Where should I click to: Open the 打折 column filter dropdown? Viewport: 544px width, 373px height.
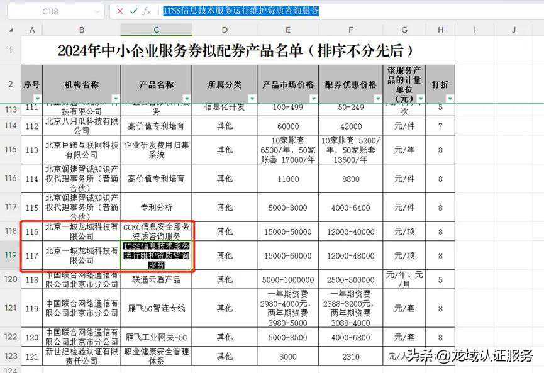(x=449, y=98)
